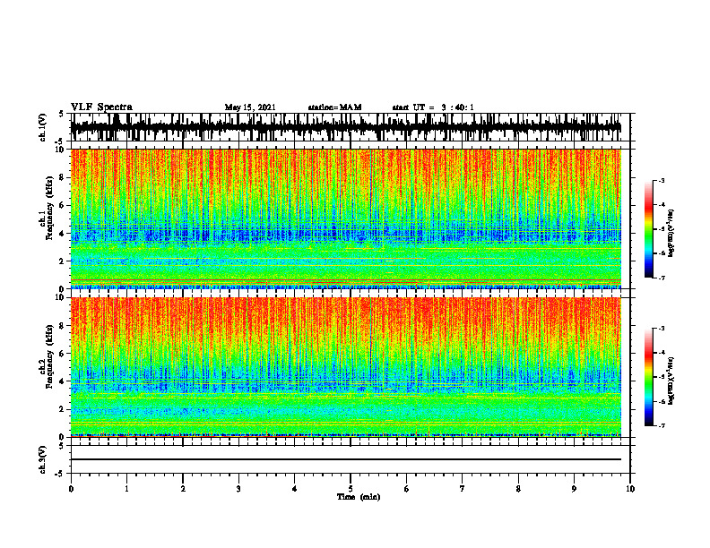Click time axis tick label '7'
Screen dimensions: 710x548
point(463,489)
